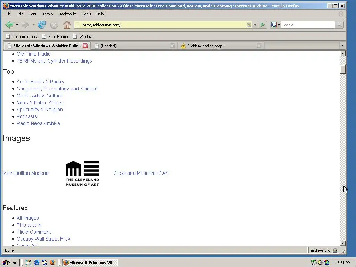The image size is (356, 267).
Task: Switch to the Problem loading page tab
Action: [221, 46]
